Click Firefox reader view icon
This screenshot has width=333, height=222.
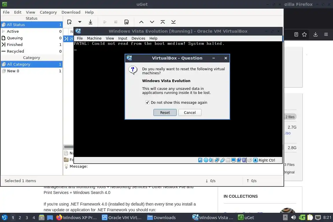pyautogui.click(x=296, y=34)
